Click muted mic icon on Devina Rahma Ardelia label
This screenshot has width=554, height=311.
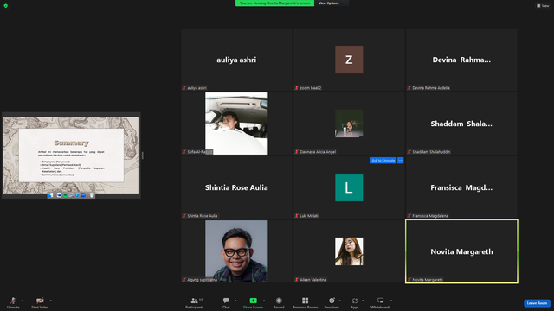[x=409, y=88]
